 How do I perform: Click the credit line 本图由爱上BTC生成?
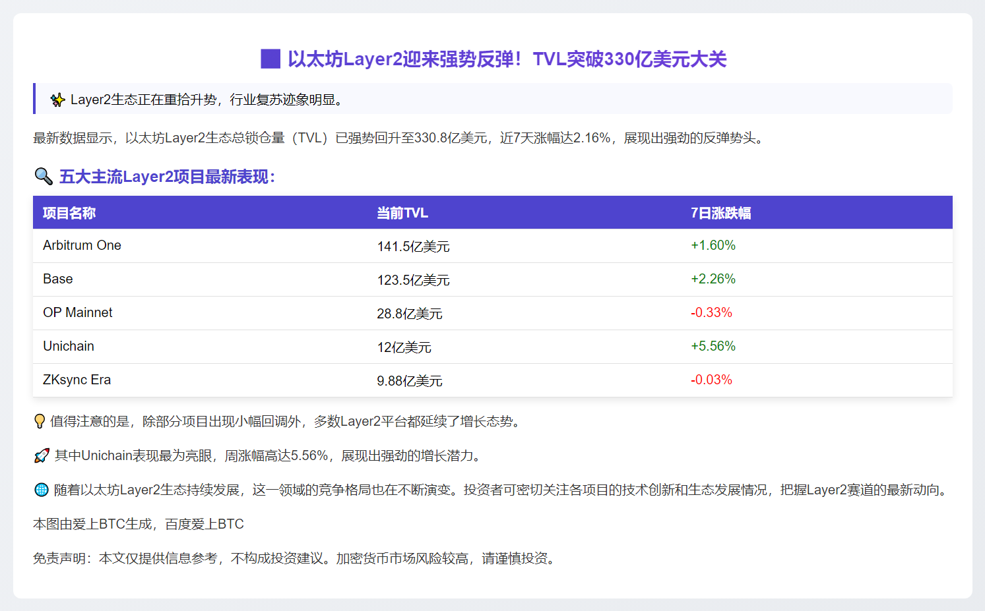139,524
